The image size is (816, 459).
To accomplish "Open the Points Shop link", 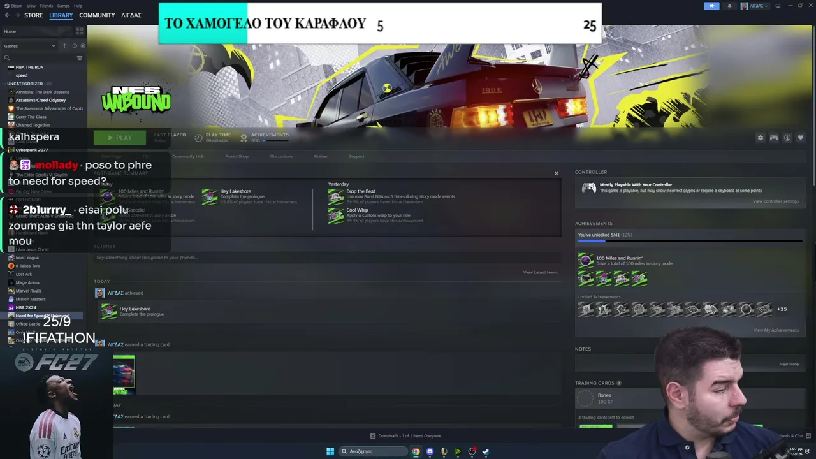I will pos(237,156).
